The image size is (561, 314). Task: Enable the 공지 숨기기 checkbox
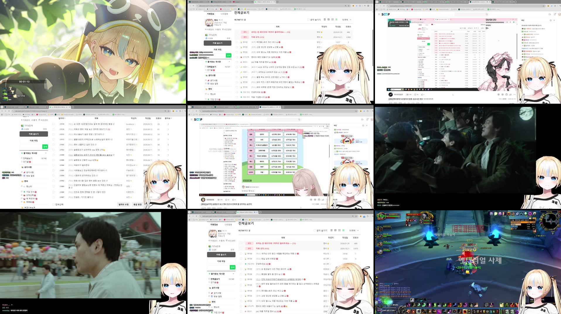[308, 20]
